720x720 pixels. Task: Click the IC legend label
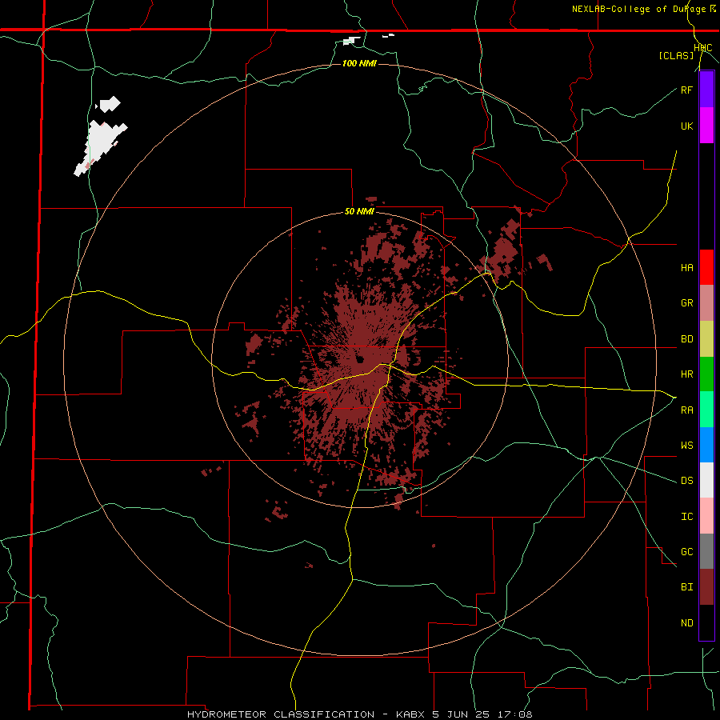pyautogui.click(x=686, y=517)
